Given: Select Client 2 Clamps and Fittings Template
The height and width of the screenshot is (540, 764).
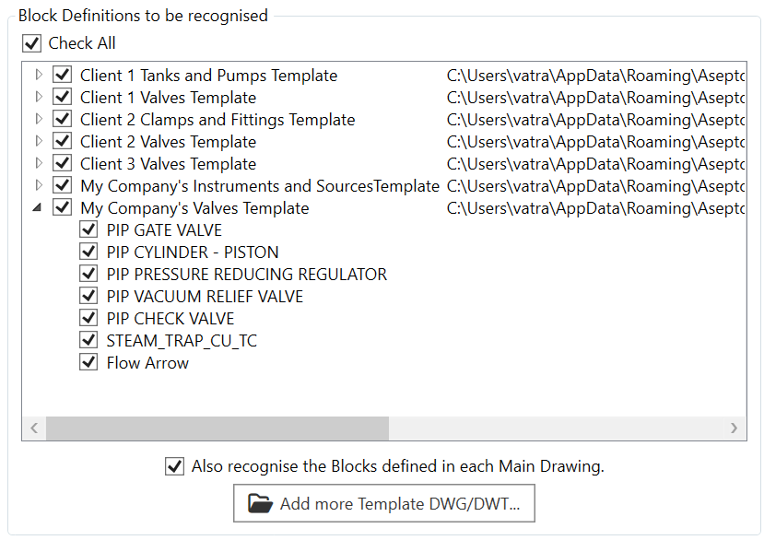Looking at the screenshot, I should (217, 120).
